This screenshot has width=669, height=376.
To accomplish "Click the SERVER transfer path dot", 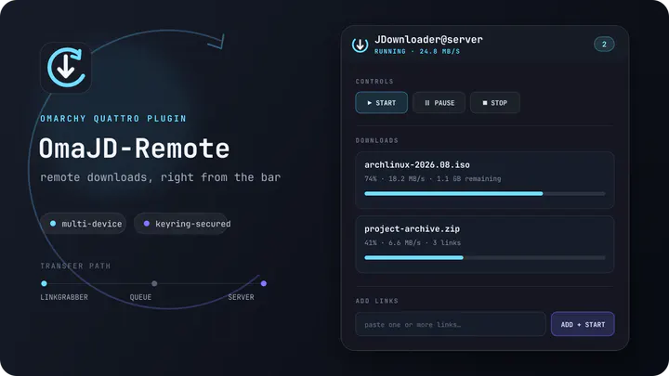I will tap(264, 283).
